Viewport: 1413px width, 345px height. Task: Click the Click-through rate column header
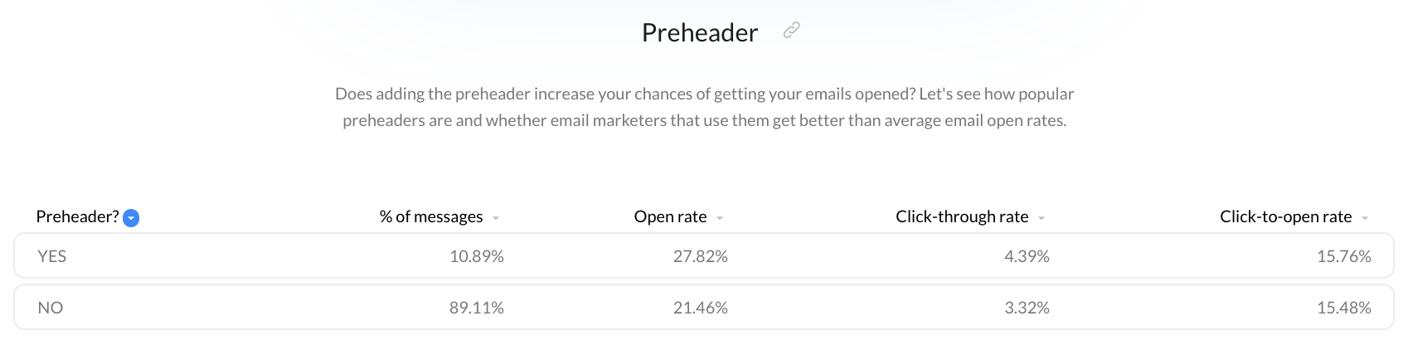tap(962, 216)
